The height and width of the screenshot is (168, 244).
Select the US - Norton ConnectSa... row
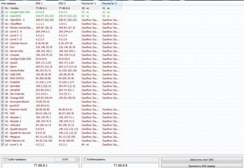click(61, 27)
